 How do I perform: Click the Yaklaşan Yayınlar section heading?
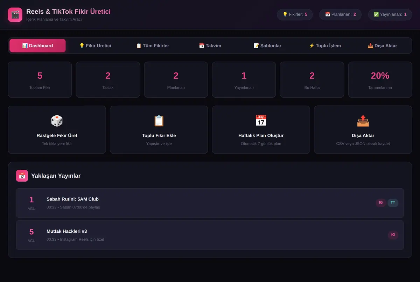pyautogui.click(x=56, y=176)
